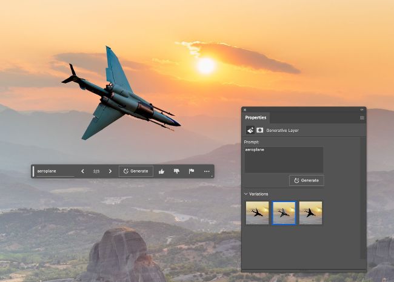
Task: Select the third variation thumbnail
Action: click(310, 213)
